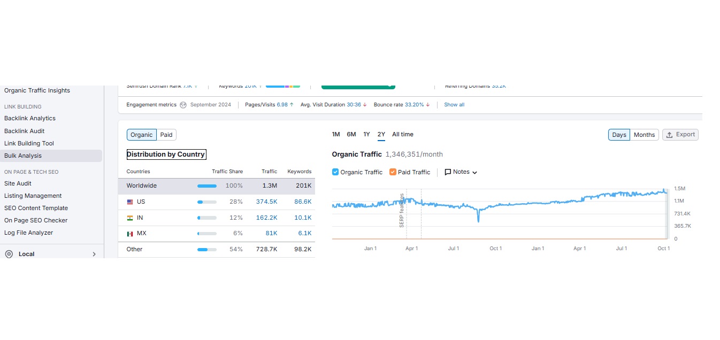Click the Local location pin icon
Image resolution: width=720 pixels, height=340 pixels.
click(x=9, y=254)
